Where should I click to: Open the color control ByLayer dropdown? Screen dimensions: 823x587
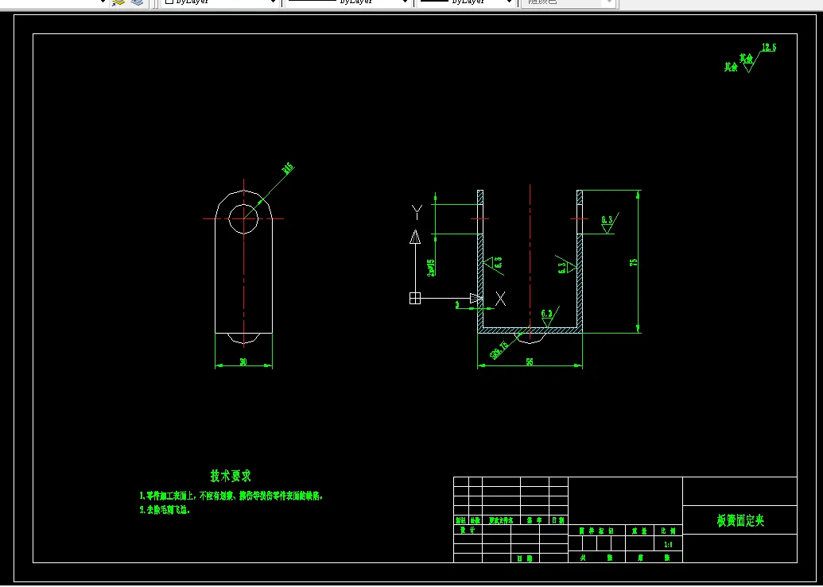point(219,2)
